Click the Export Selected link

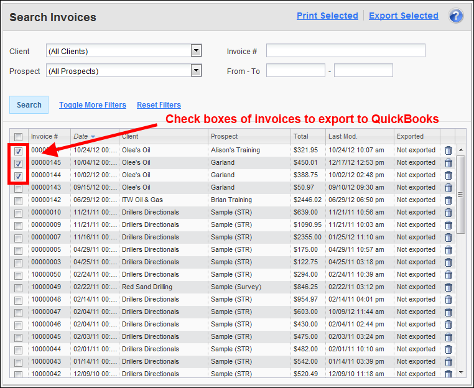403,16
